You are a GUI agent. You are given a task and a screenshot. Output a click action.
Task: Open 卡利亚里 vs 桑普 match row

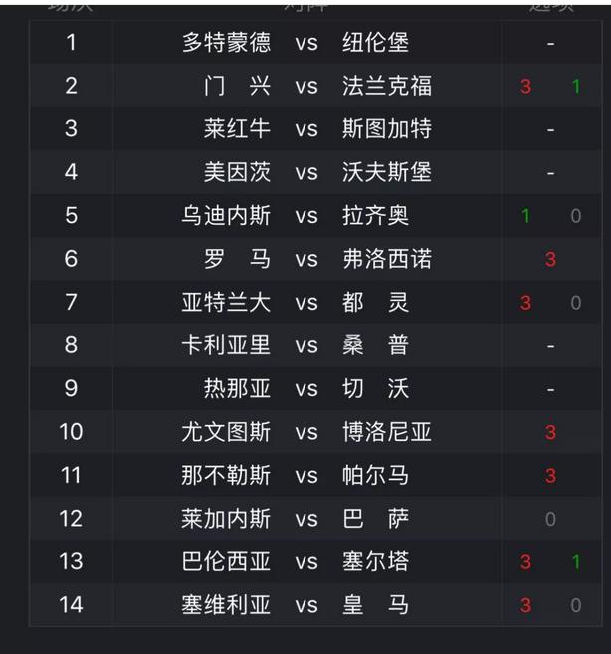point(315,345)
